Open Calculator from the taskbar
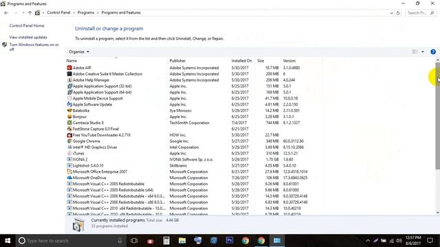Screen dimensions: 440x247 (x=166, y=241)
